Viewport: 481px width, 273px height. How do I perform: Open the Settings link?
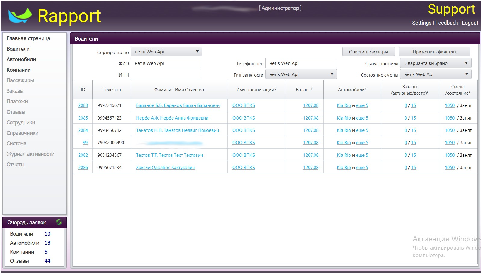[x=422, y=23]
